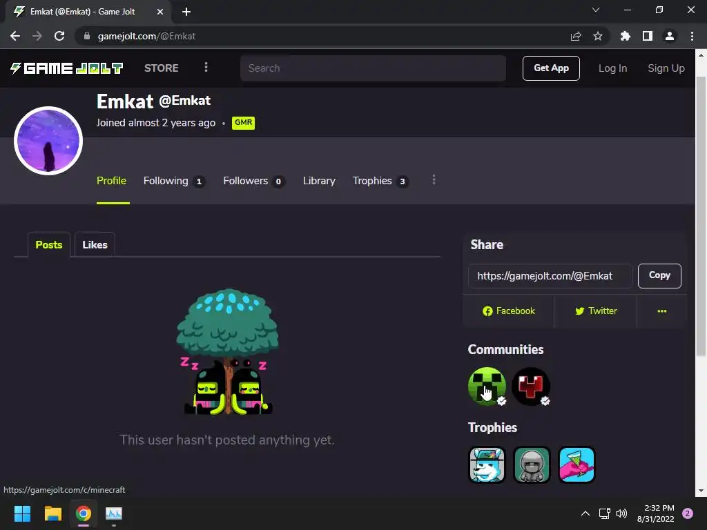This screenshot has height=530, width=707.
Task: Open the Library tab
Action: coord(319,181)
